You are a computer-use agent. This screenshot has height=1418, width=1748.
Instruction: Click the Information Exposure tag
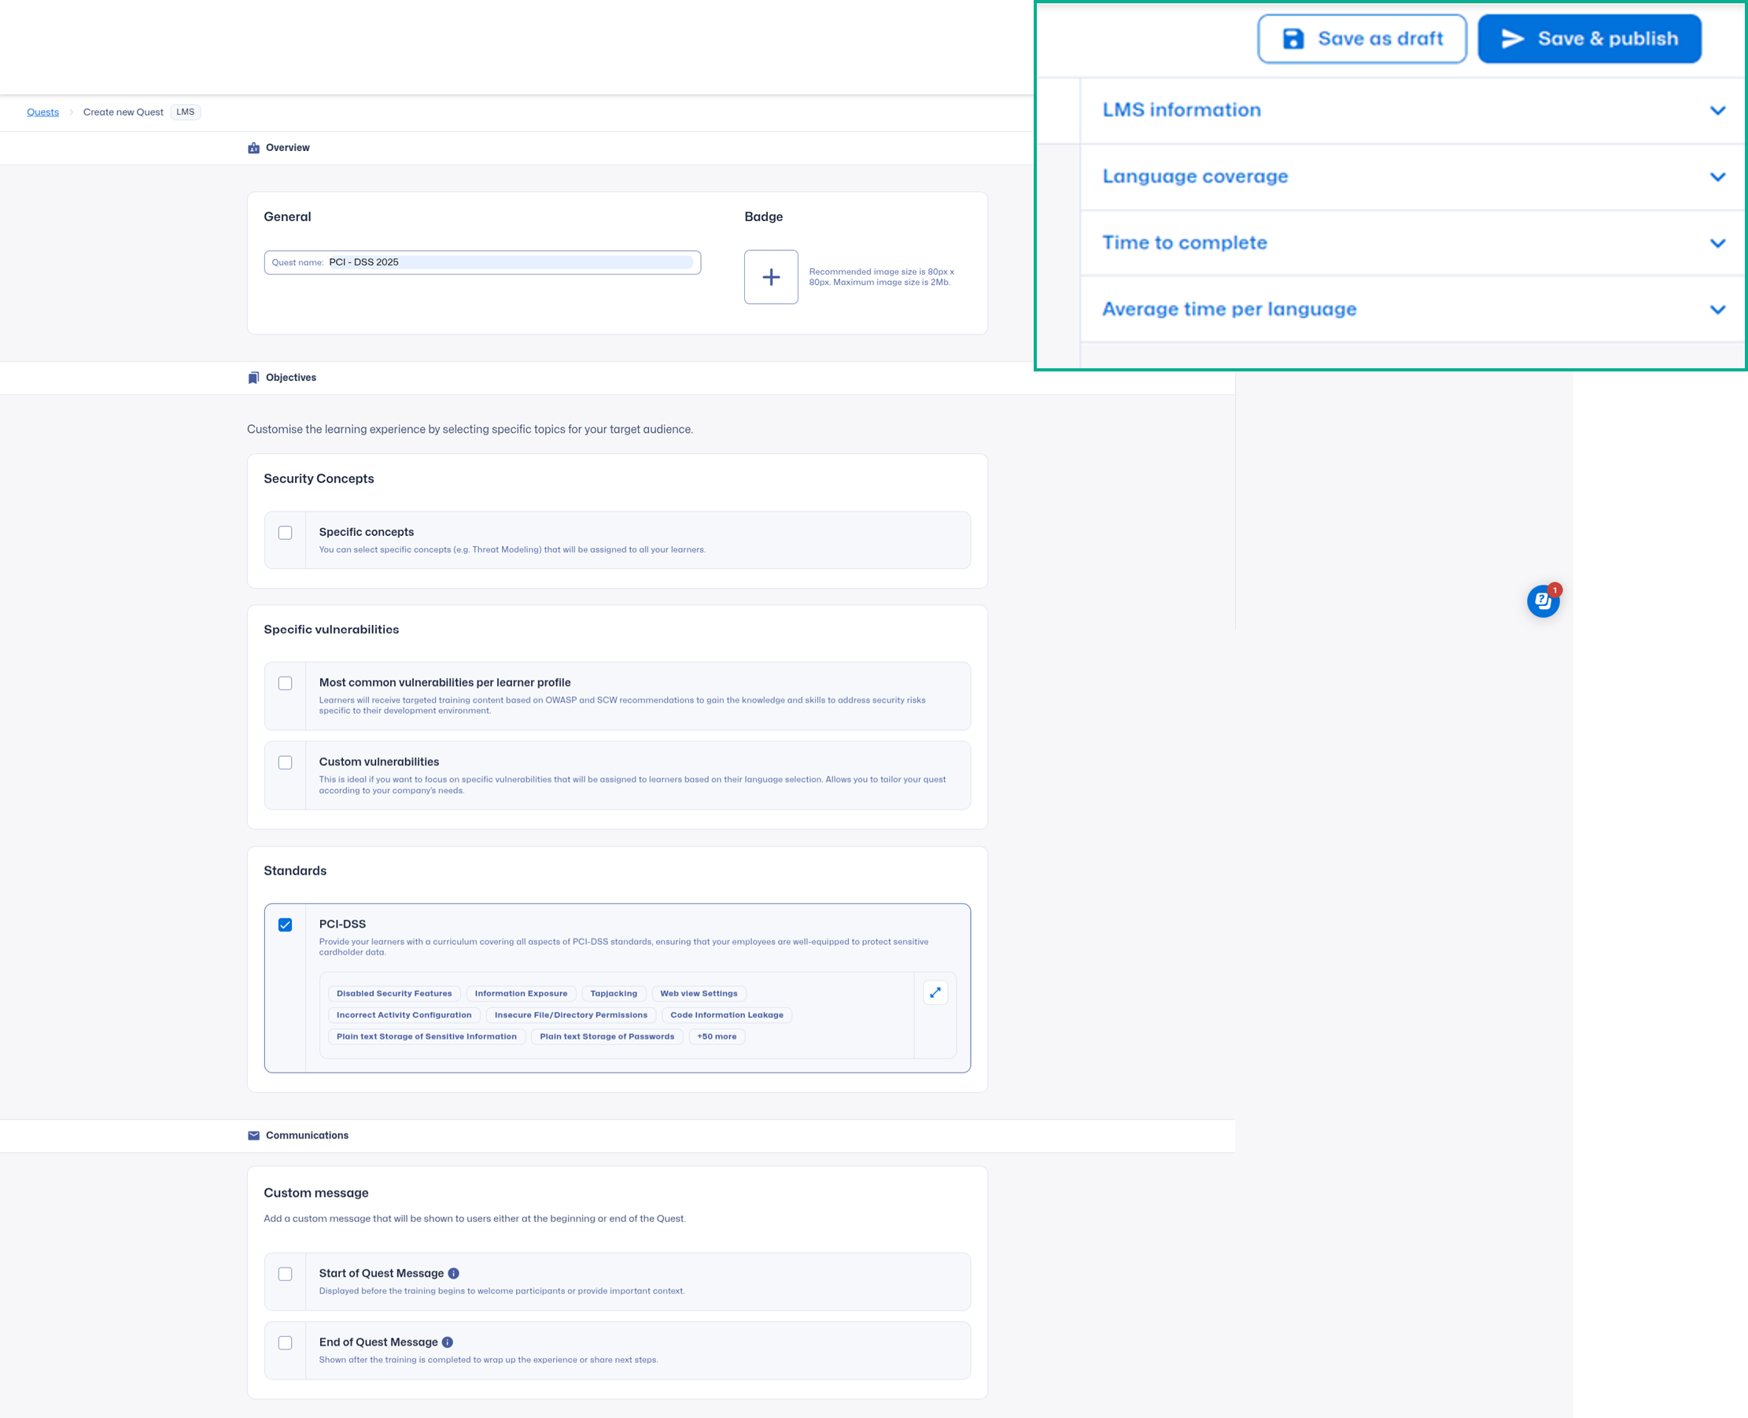point(521,993)
